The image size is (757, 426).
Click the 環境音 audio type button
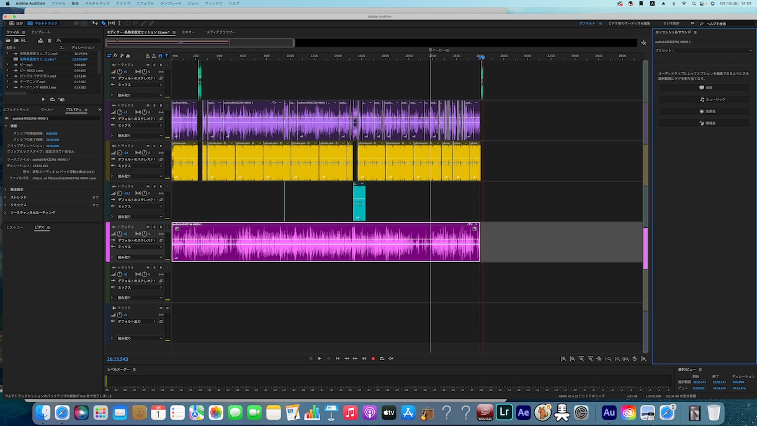(705, 123)
